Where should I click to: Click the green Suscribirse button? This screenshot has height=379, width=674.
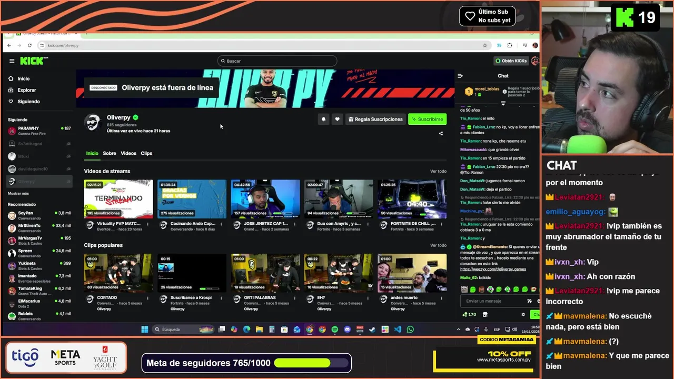point(427,119)
